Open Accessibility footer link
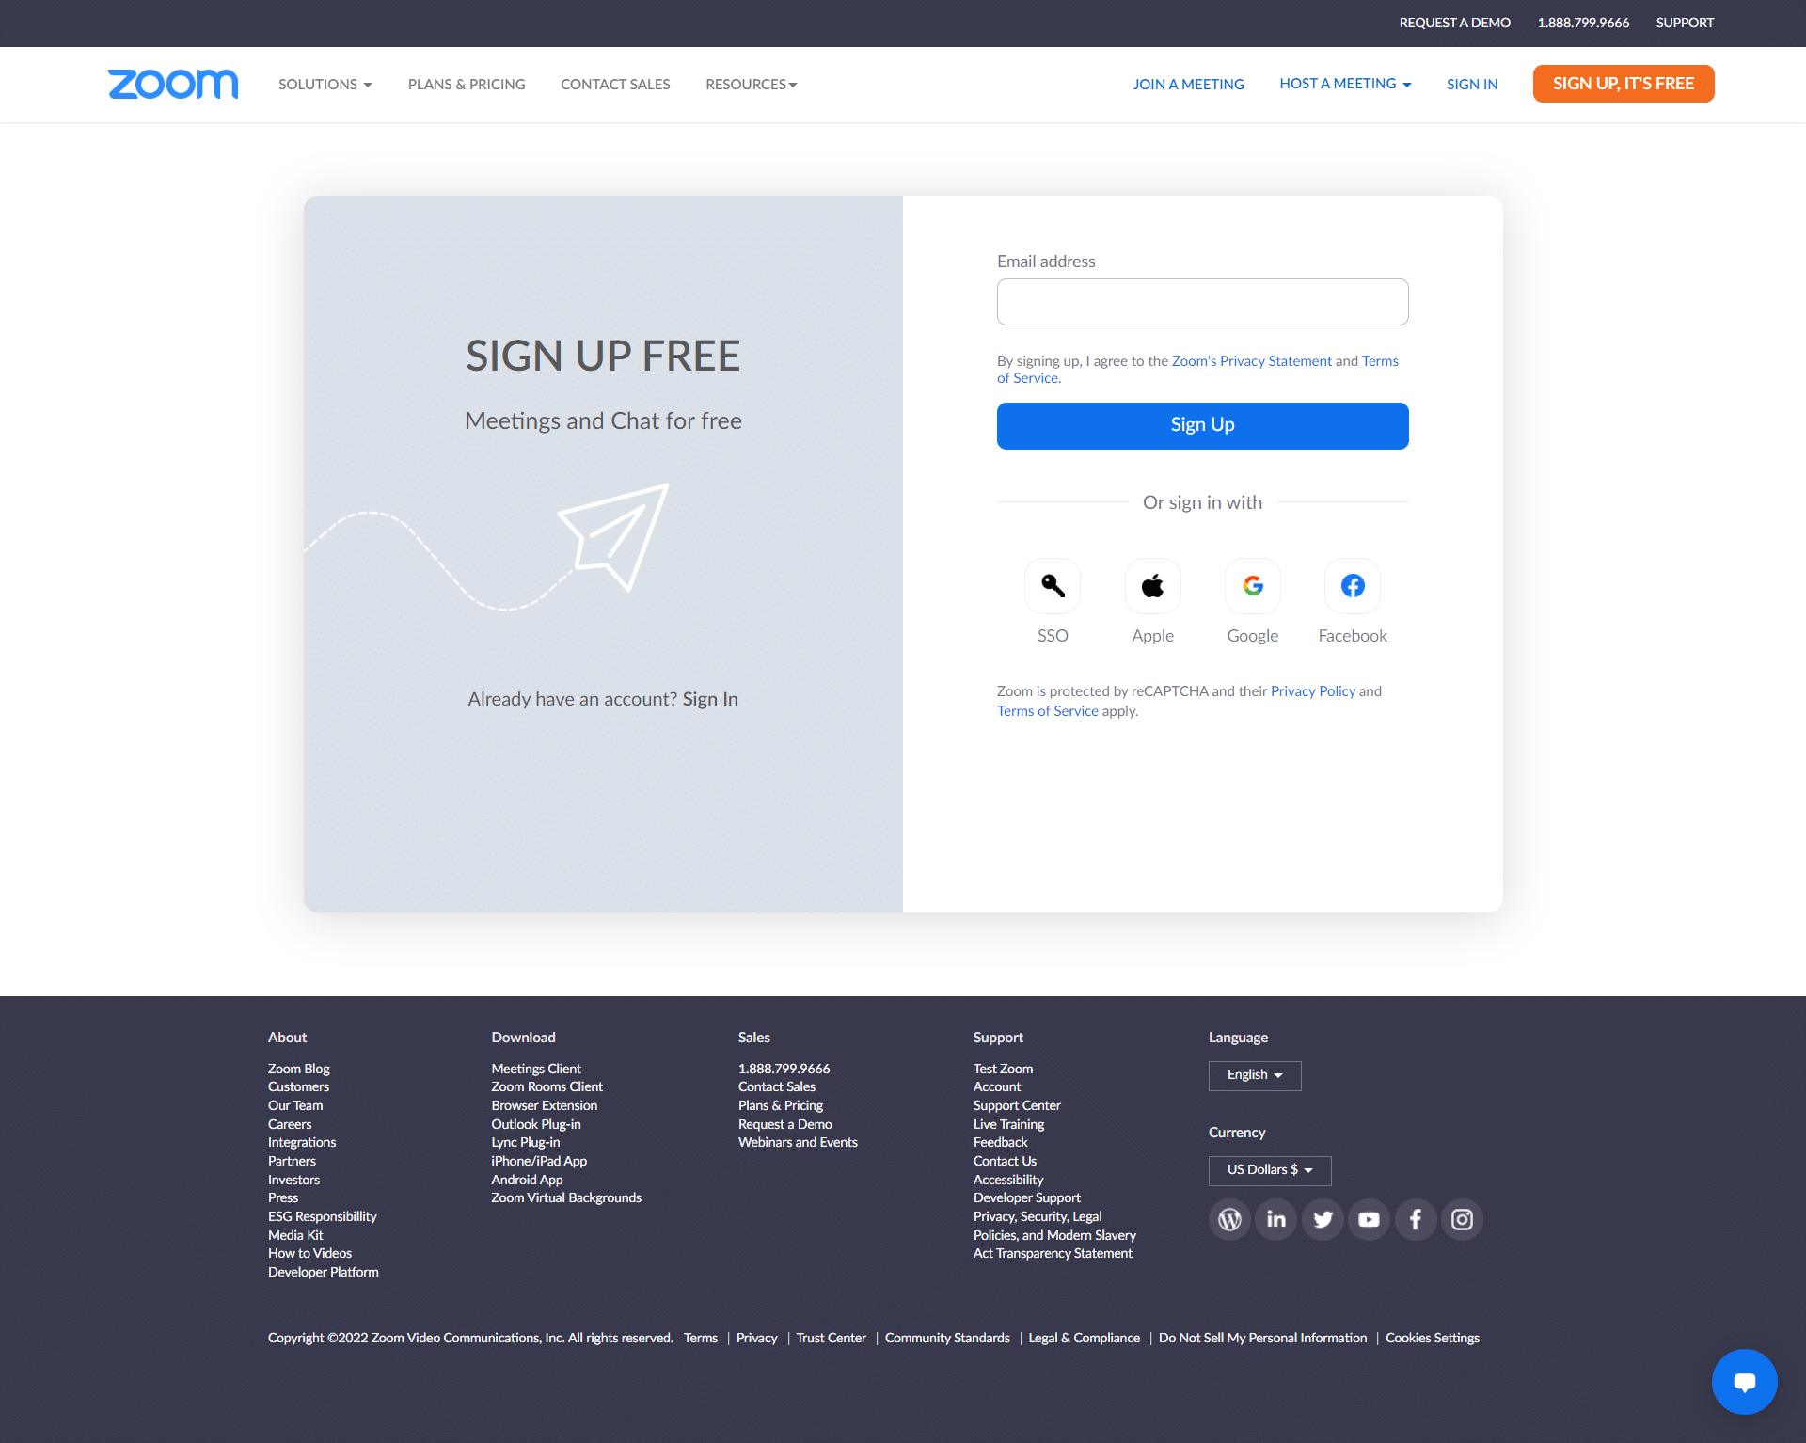1806x1443 pixels. click(x=1008, y=1180)
